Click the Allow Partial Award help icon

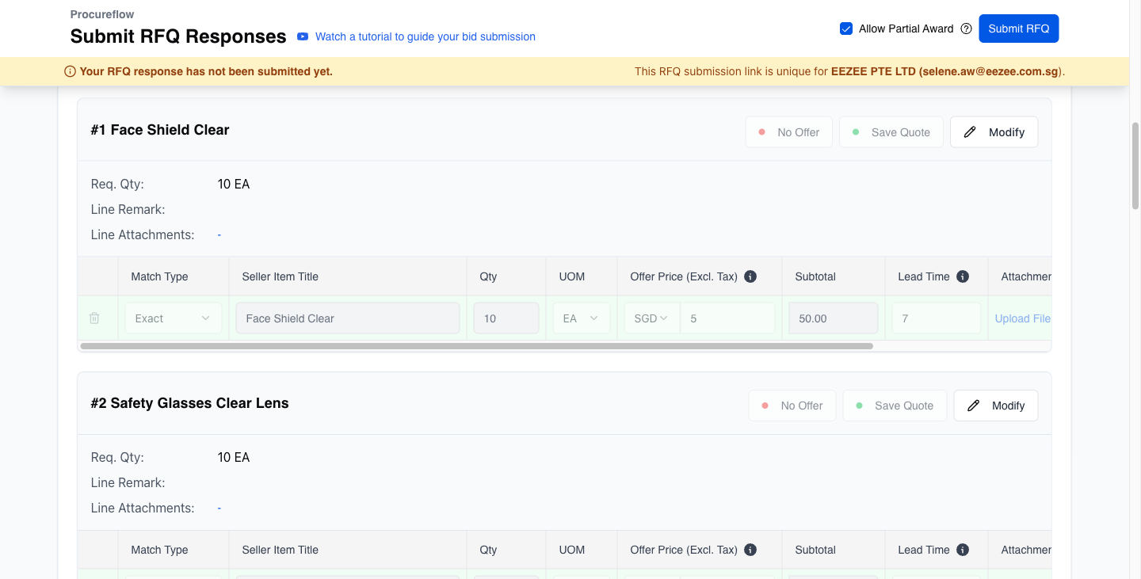pyautogui.click(x=966, y=29)
